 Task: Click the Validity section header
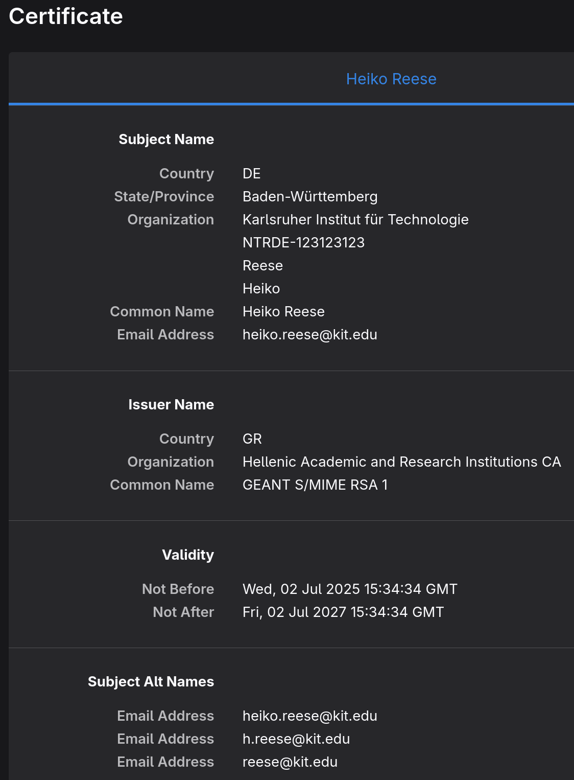point(188,555)
